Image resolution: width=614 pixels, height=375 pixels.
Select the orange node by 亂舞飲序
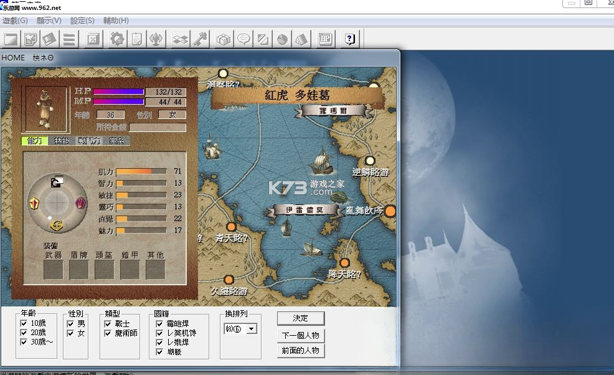390,211
